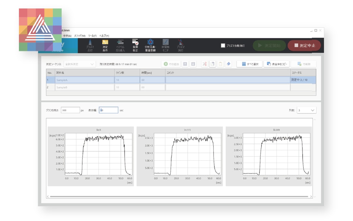Click the comment cell of SampleB row
Screen dimensions: 353x221
(x=228, y=87)
